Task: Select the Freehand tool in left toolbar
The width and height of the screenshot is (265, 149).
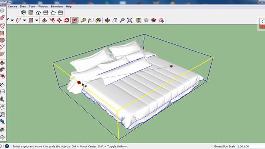Action: pyautogui.click(x=2, y=26)
